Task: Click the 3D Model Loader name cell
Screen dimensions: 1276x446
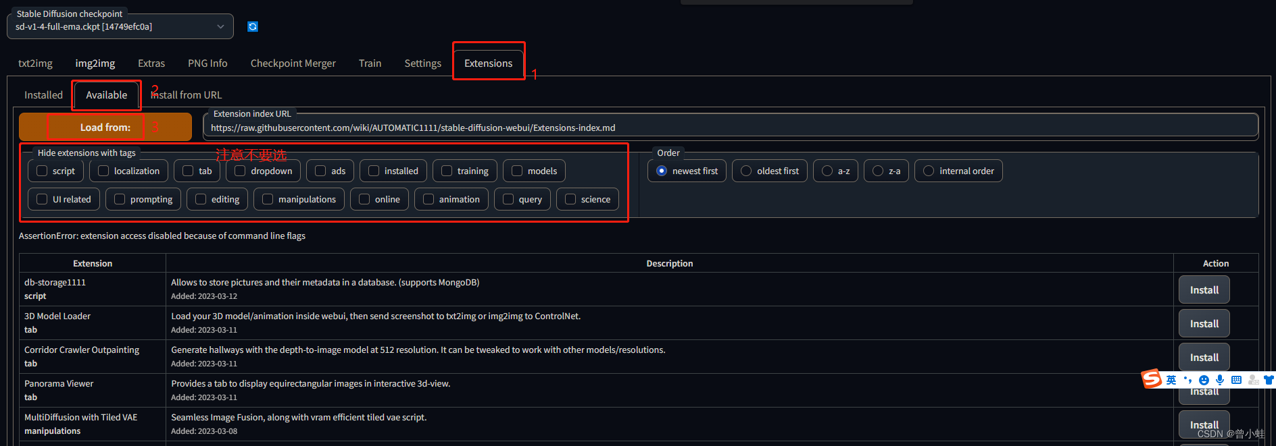Action: tap(57, 316)
